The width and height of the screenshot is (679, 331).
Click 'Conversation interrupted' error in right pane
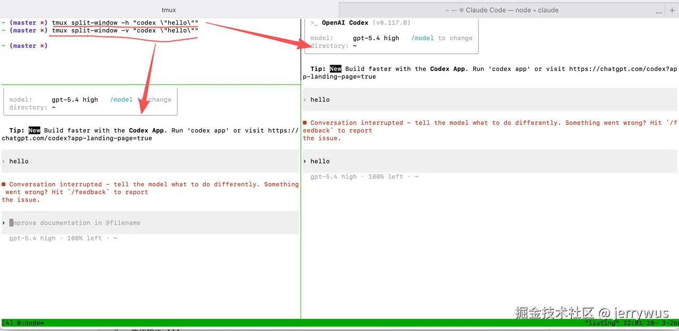pos(490,130)
